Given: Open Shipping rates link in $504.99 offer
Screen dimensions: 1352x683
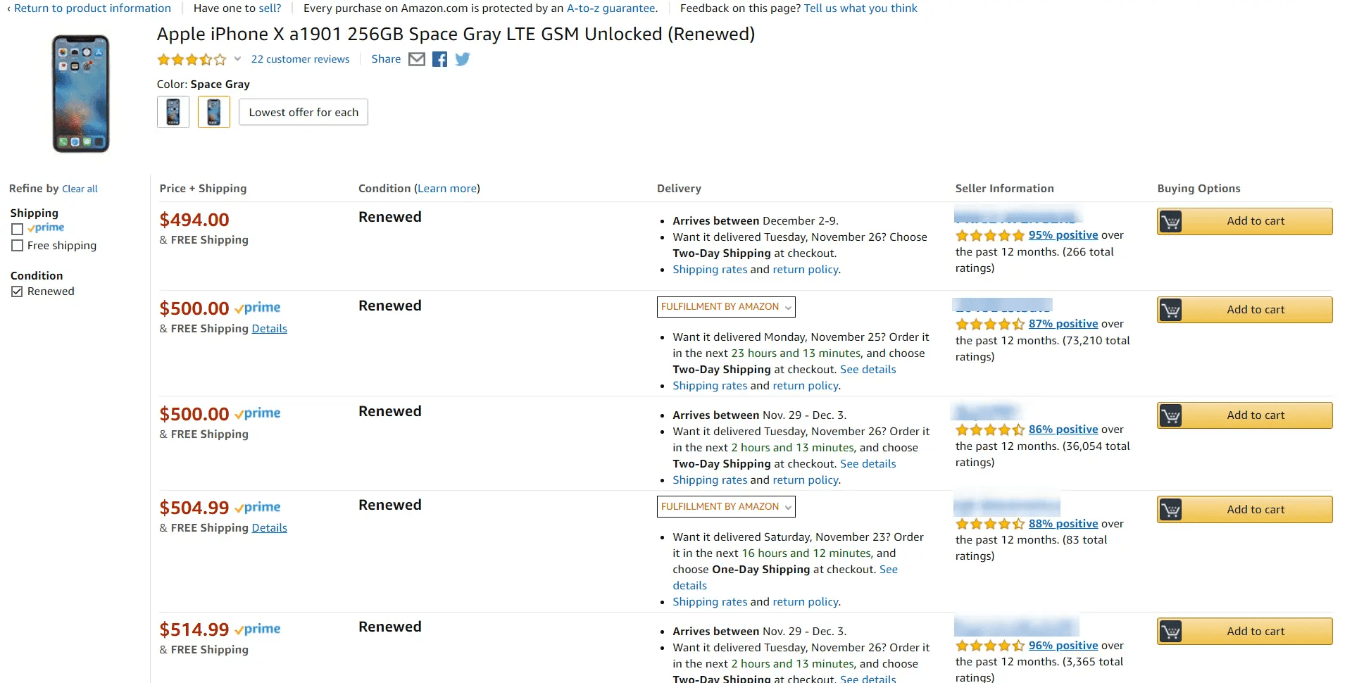Looking at the screenshot, I should [710, 602].
